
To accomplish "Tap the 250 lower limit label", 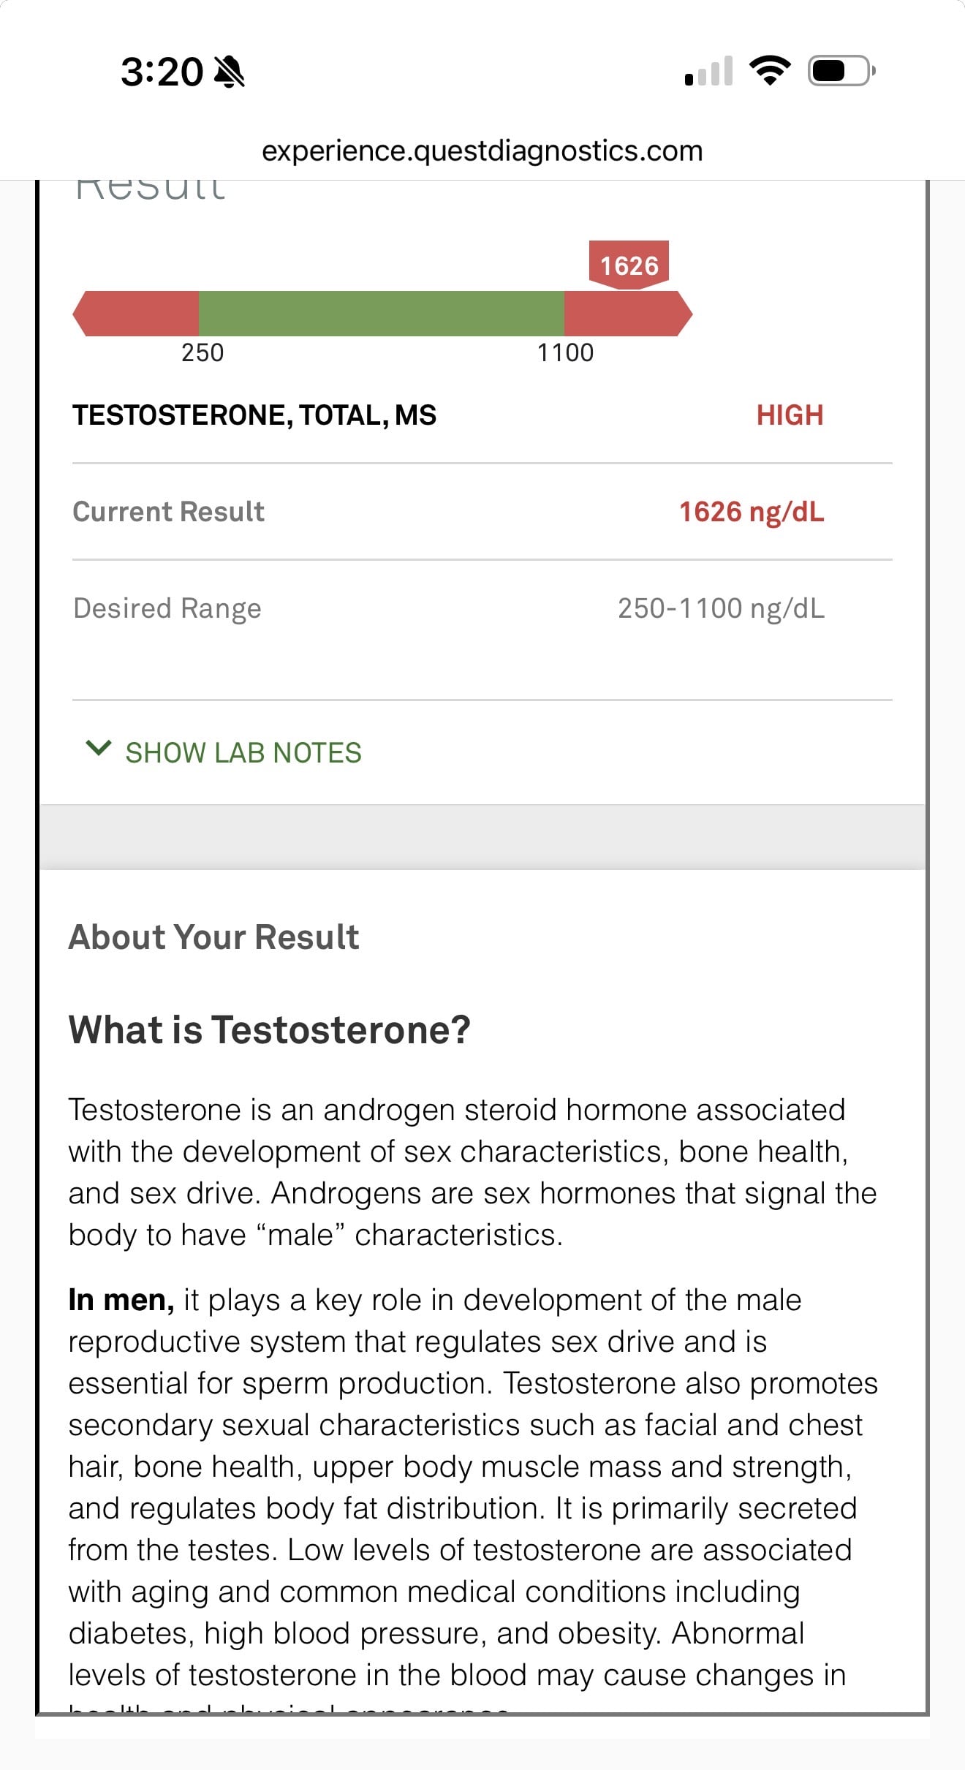I will (203, 353).
